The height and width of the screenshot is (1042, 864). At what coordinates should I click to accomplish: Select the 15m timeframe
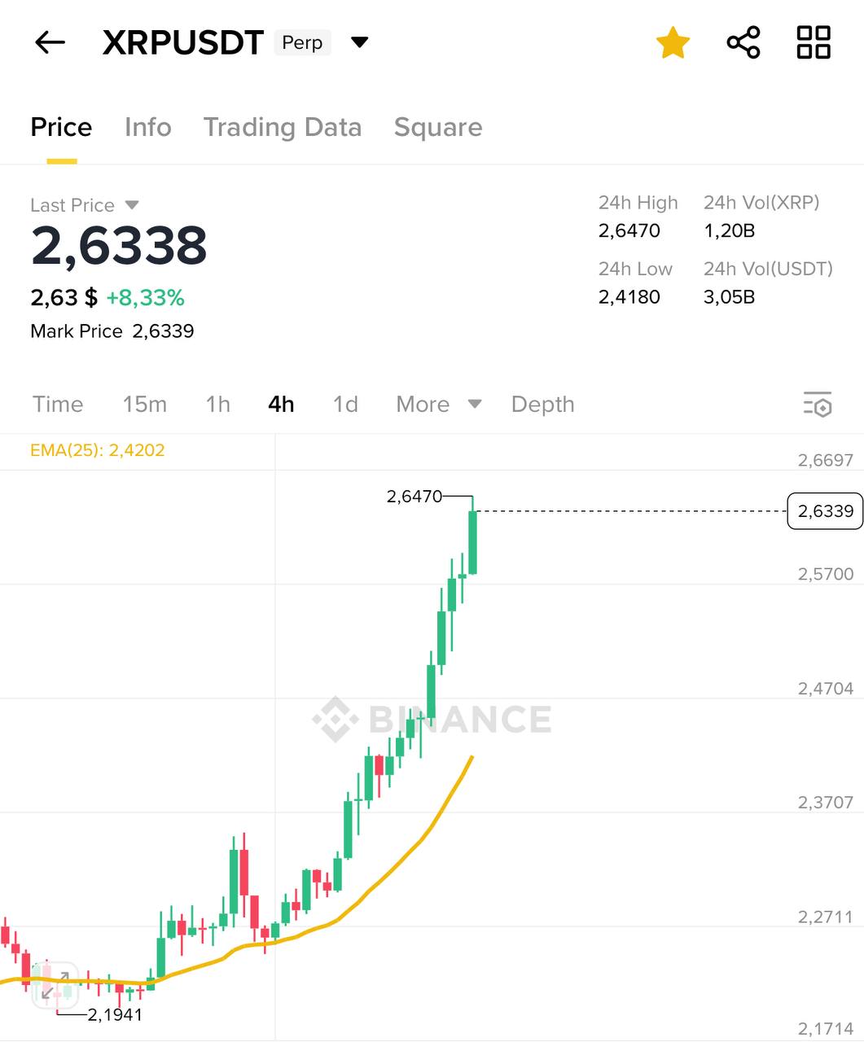click(144, 404)
